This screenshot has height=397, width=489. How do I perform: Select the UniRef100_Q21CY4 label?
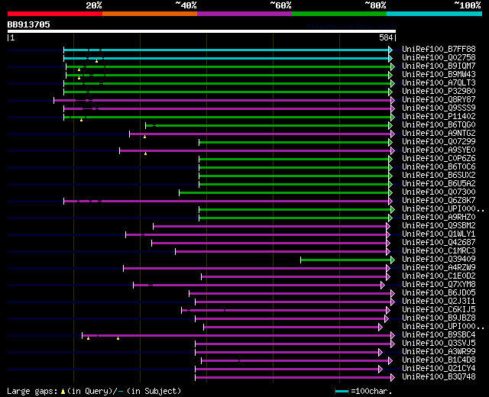(x=439, y=369)
